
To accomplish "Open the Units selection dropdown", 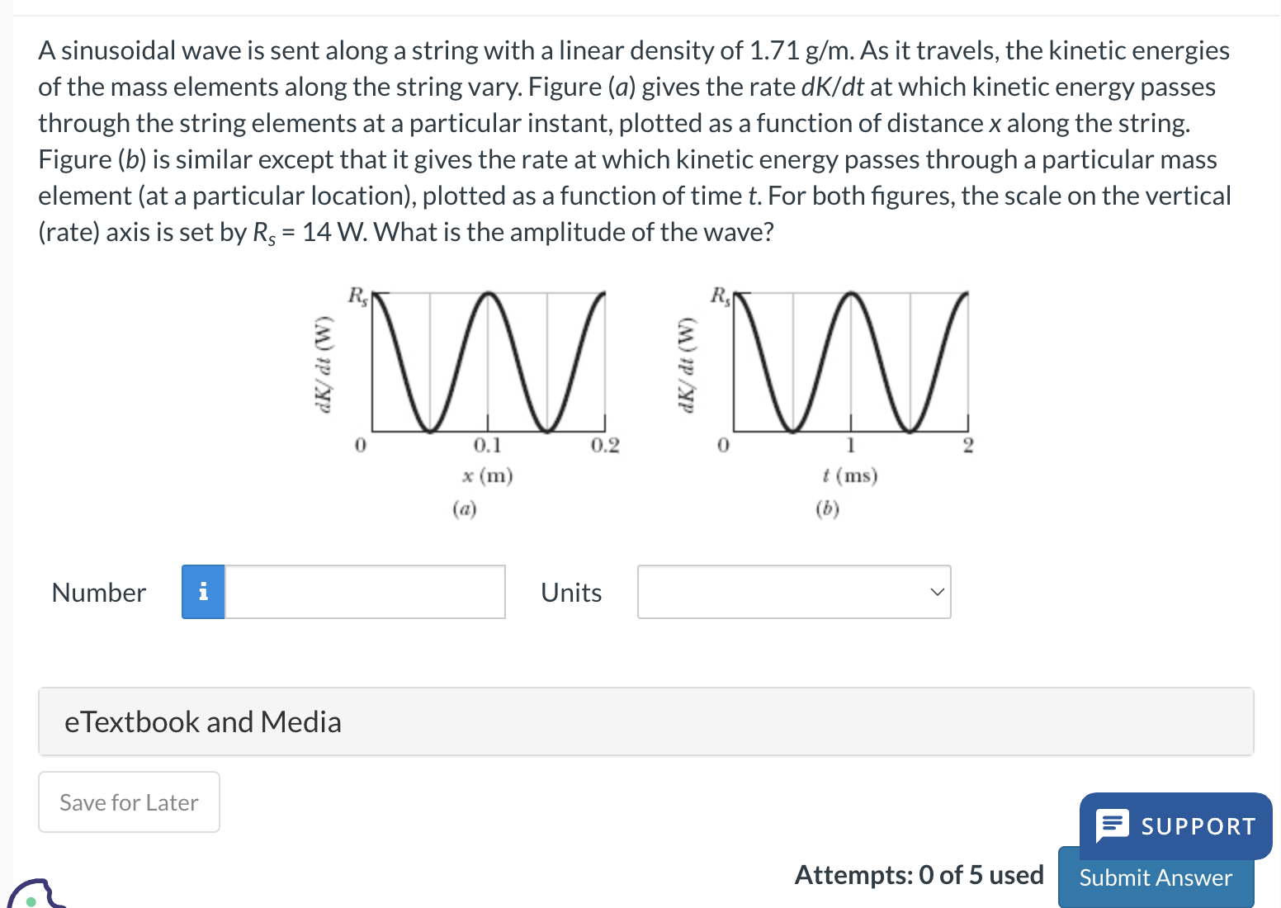I will (793, 592).
